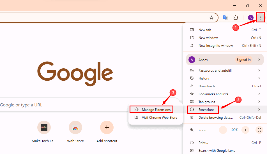Screen dimensions: 267x154
Task: Click the Zoom label in the menu
Action: tap(203, 130)
